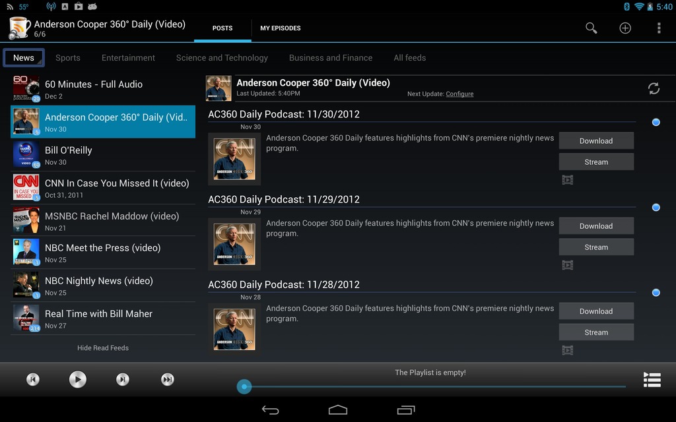
Task: Open the Android recent apps button
Action: click(406, 410)
